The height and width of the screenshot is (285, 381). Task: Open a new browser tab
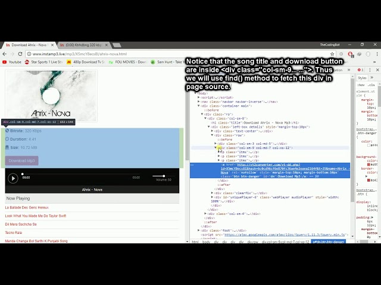coord(117,45)
